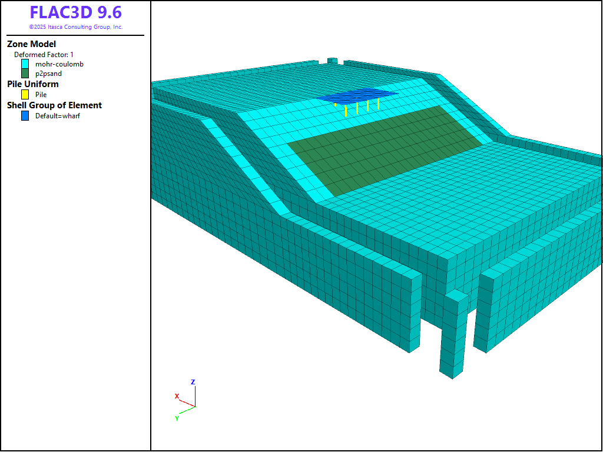Viewport: 603px width, 452px height.
Task: Select the mohr-coulomb legend label
Action: (59, 64)
